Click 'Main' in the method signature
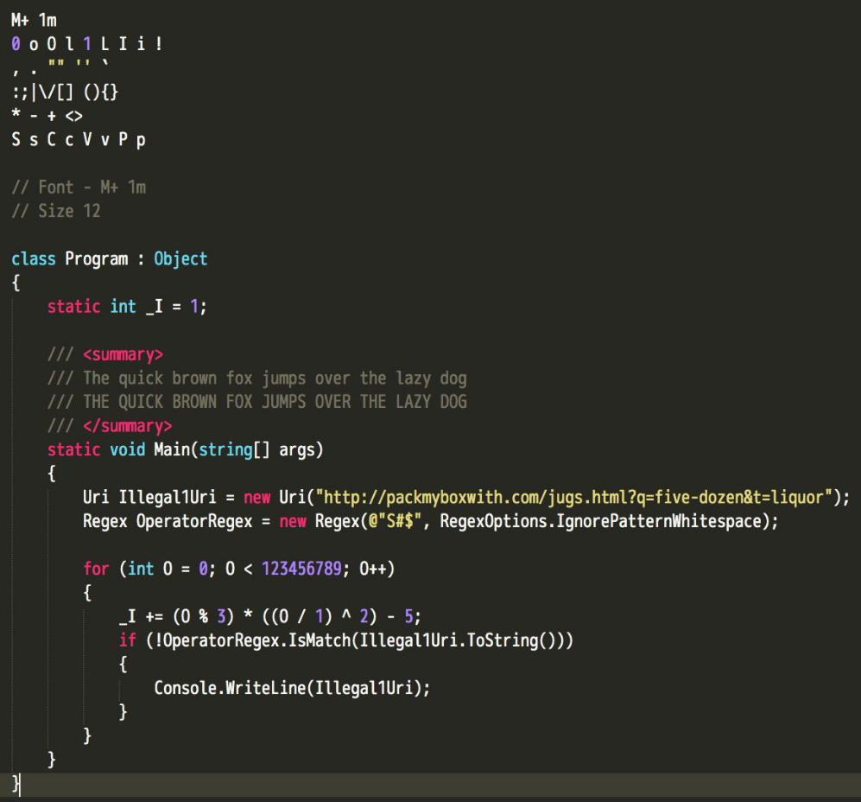Viewport: 861px width, 802px height. [x=172, y=449]
